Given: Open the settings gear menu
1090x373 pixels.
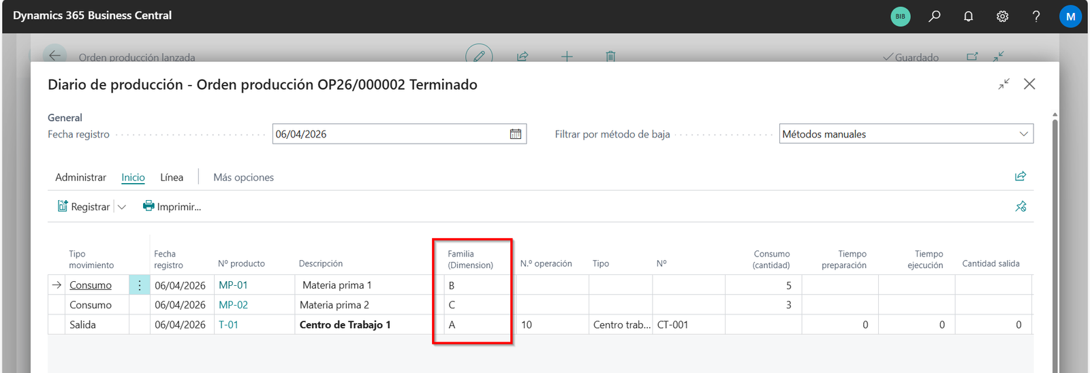Looking at the screenshot, I should click(x=1002, y=16).
